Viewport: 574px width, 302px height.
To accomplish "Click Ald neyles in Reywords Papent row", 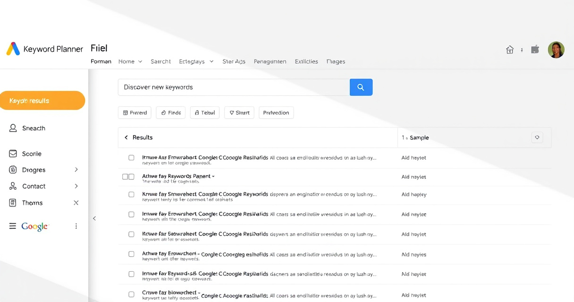I will point(414,177).
